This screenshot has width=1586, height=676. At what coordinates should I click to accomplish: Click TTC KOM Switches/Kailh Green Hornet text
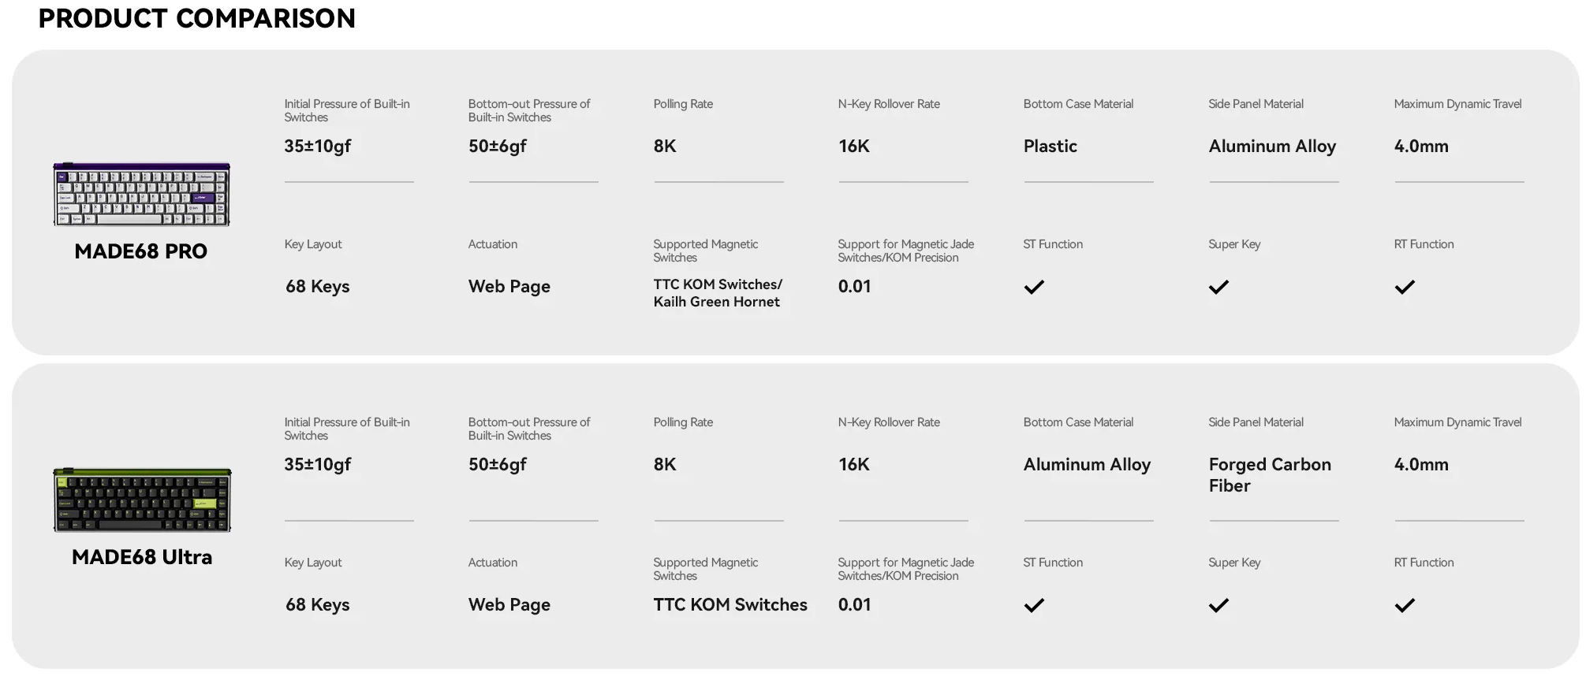[x=717, y=293]
